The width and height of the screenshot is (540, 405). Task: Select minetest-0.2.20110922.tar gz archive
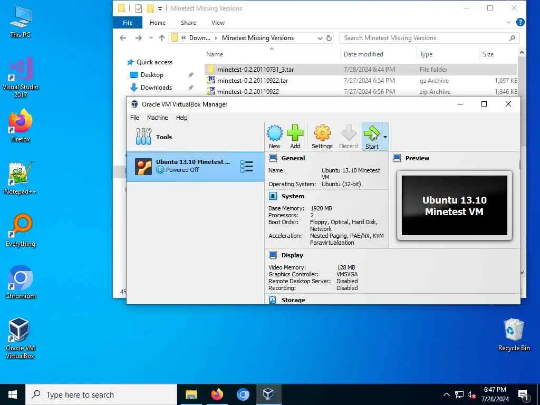click(x=361, y=81)
